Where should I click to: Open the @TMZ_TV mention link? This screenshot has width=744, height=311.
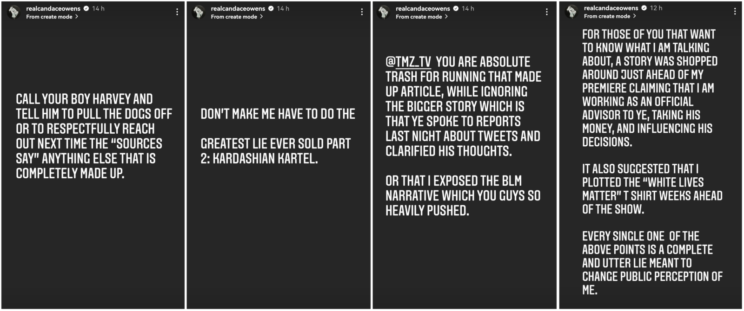pyautogui.click(x=408, y=62)
